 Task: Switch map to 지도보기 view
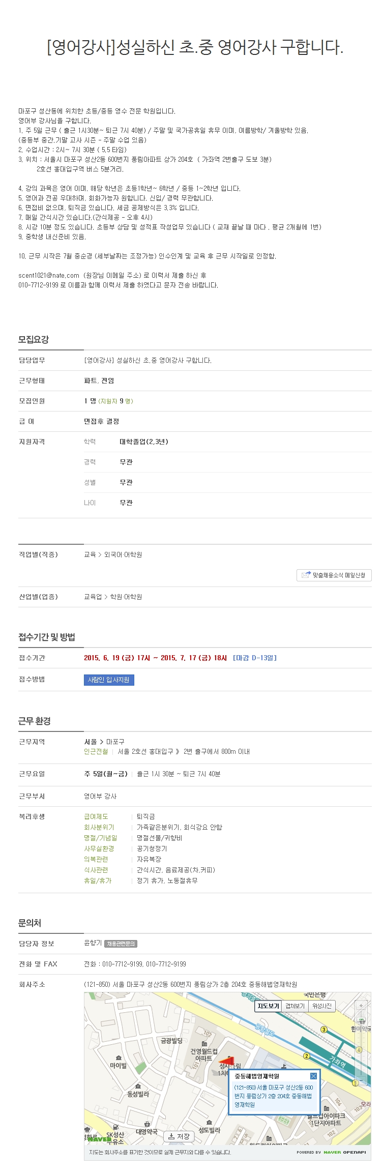click(x=268, y=1006)
